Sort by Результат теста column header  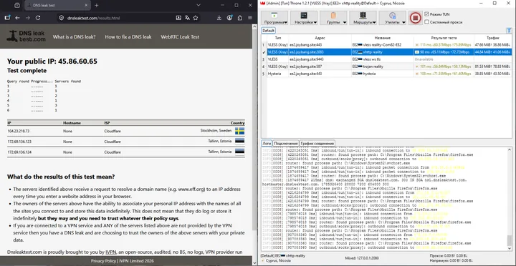pyautogui.click(x=444, y=38)
